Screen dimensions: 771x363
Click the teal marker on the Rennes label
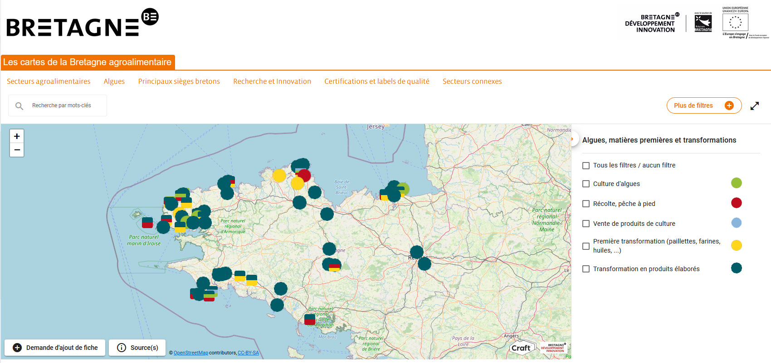[x=417, y=252]
